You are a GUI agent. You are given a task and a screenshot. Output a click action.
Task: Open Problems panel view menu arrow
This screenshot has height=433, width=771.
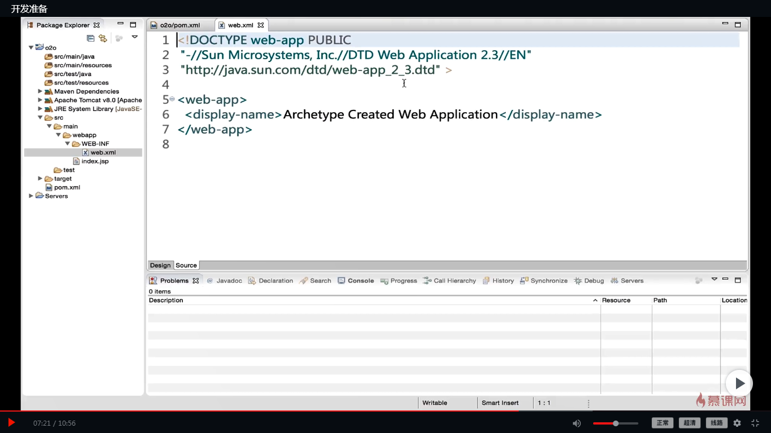714,279
